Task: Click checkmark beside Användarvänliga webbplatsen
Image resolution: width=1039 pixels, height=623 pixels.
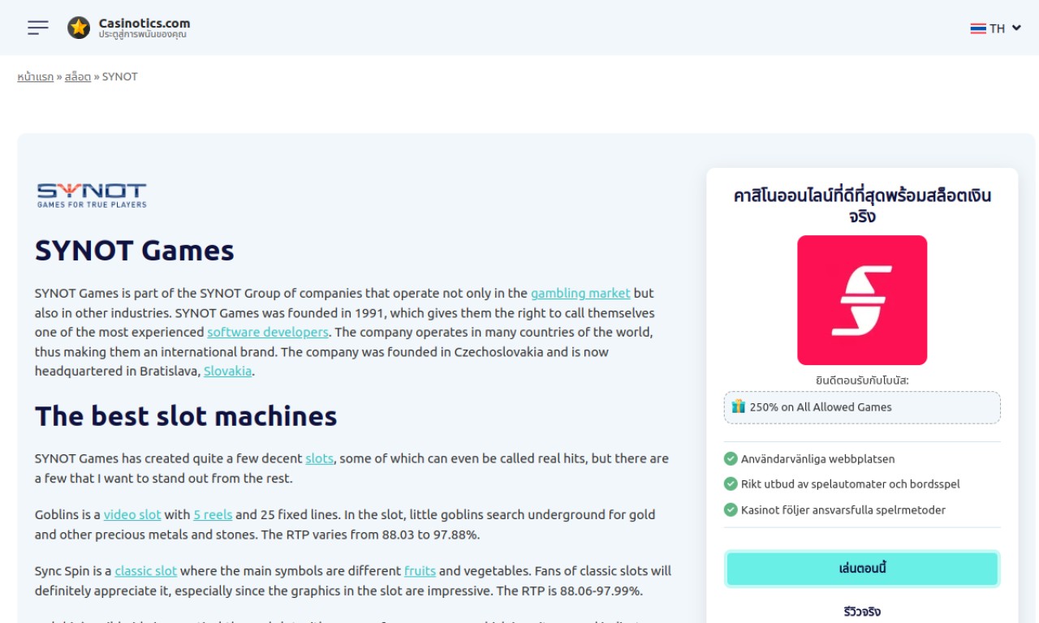Action: point(731,458)
